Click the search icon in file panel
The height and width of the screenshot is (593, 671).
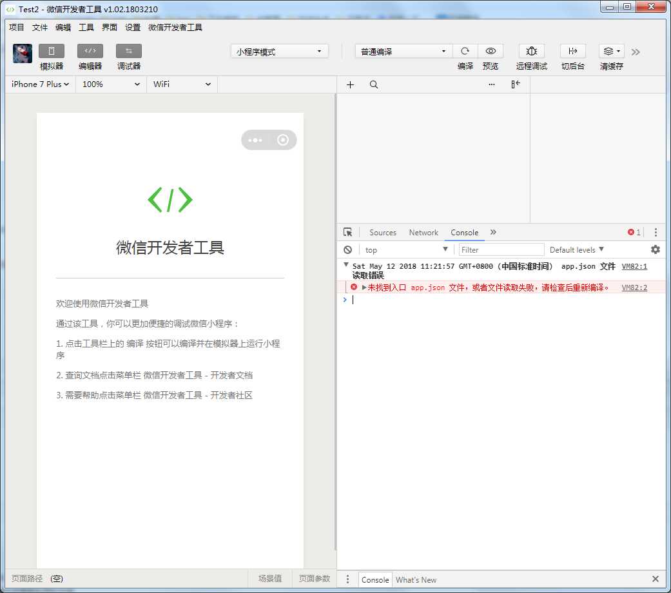(374, 84)
